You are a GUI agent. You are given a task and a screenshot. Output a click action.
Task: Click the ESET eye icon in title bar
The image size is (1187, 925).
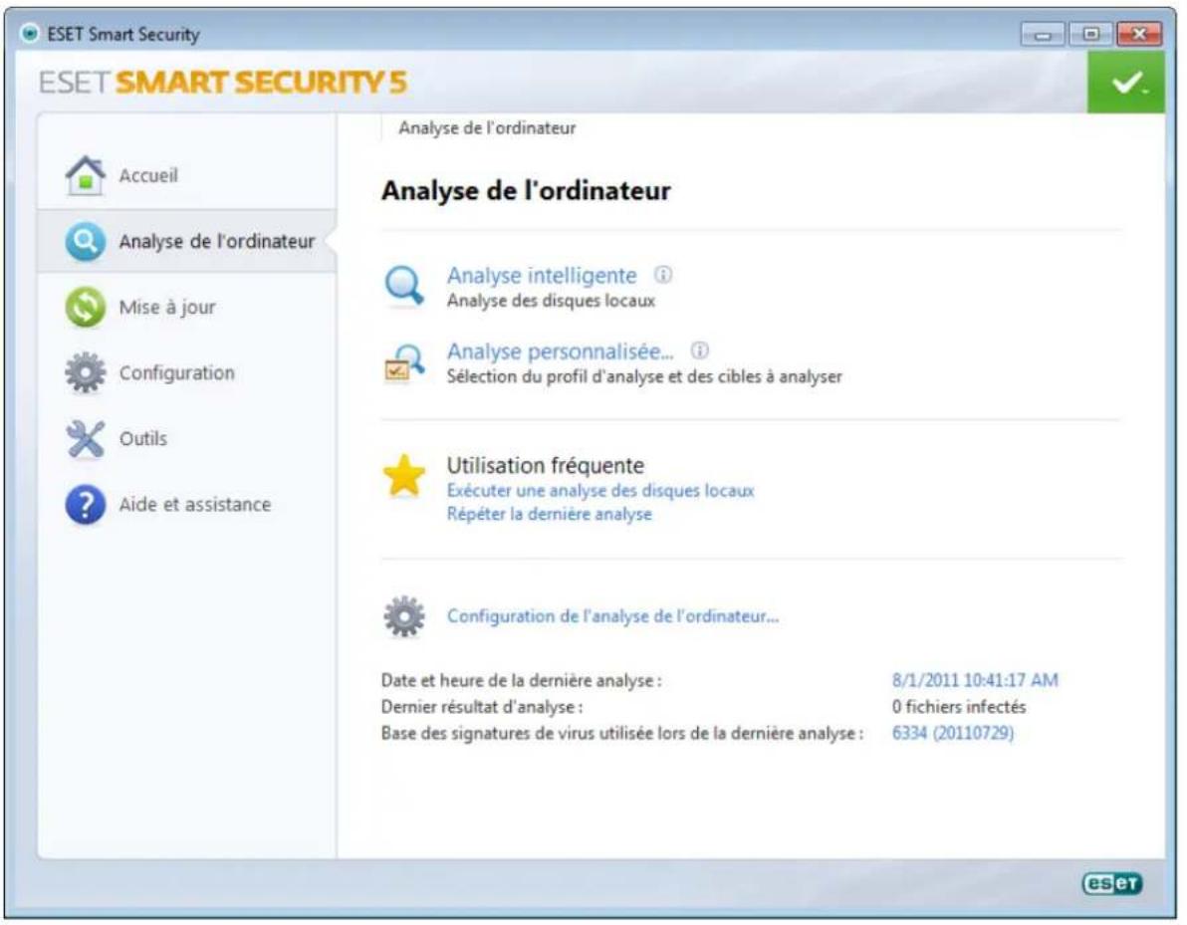click(30, 33)
